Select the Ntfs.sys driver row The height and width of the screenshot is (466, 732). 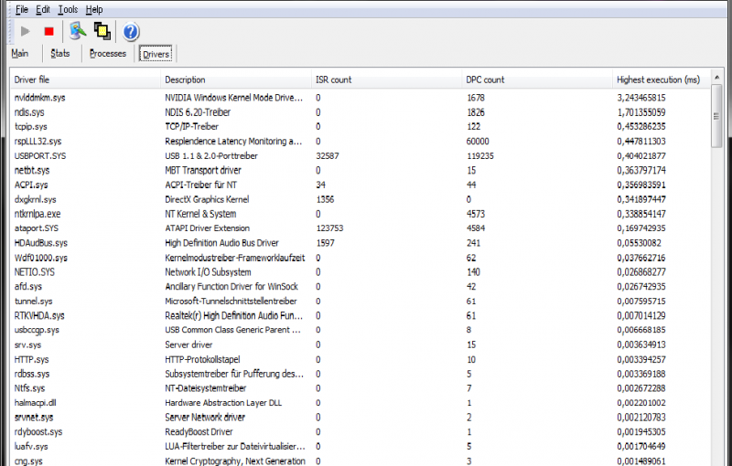coord(361,388)
